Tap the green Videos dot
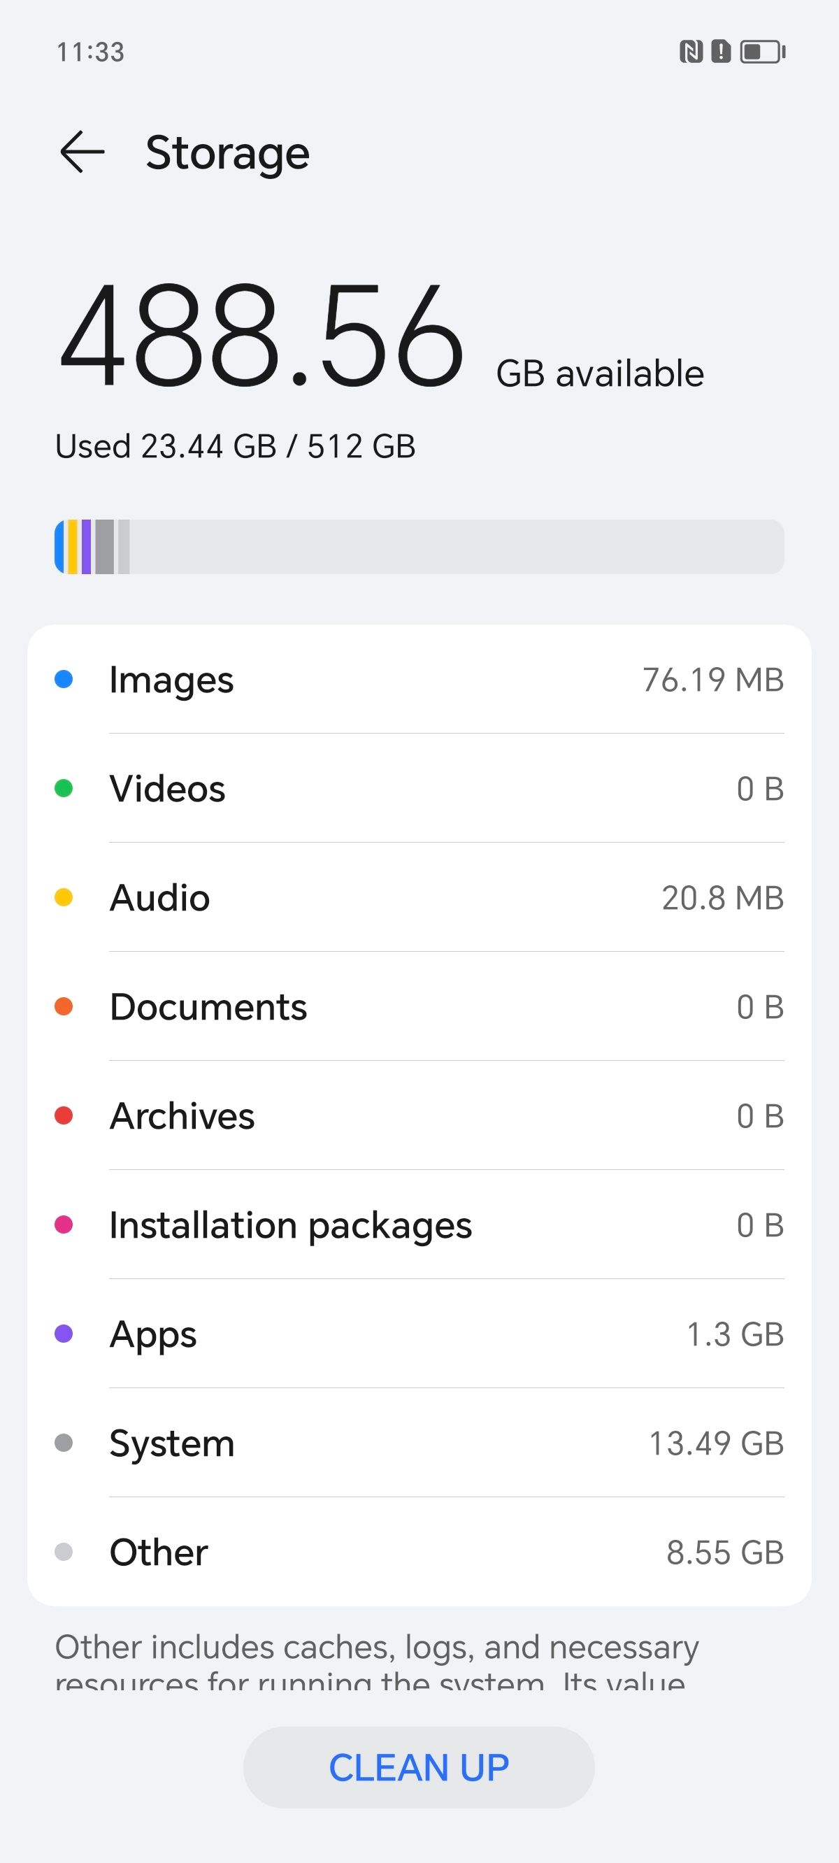This screenshot has height=1863, width=839. coord(64,788)
